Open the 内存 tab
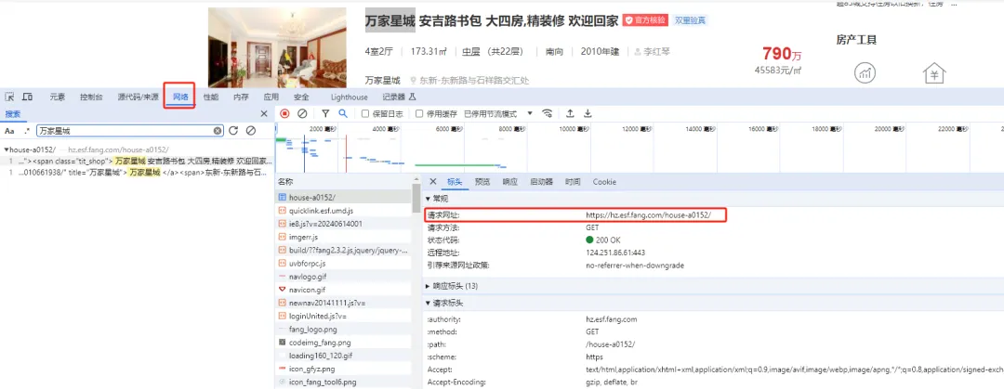1004x389 pixels. tap(241, 97)
